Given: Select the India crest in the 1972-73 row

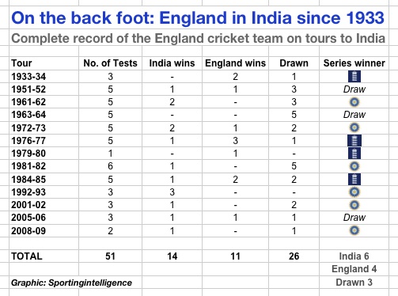Looking at the screenshot, I should point(354,127).
